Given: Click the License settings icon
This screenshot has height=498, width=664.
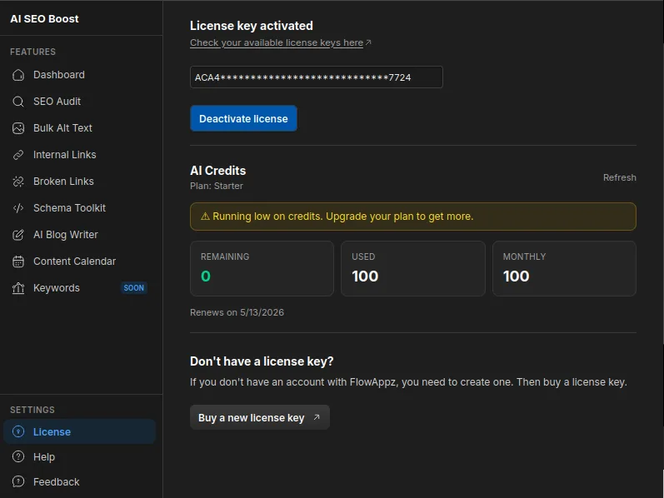Looking at the screenshot, I should [18, 431].
